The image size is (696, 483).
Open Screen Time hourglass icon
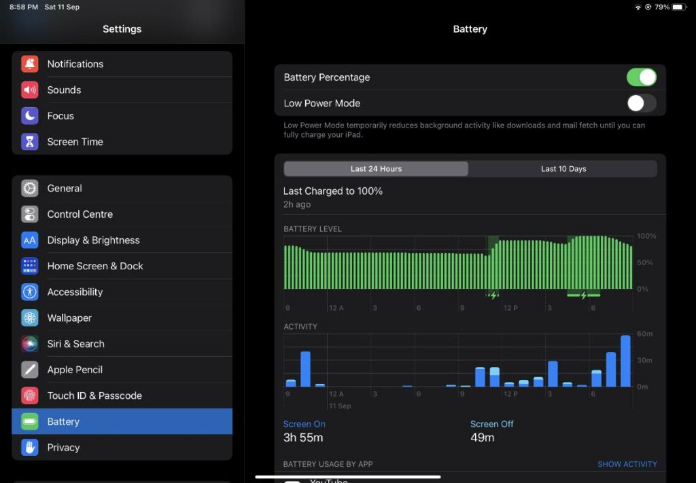(x=29, y=142)
